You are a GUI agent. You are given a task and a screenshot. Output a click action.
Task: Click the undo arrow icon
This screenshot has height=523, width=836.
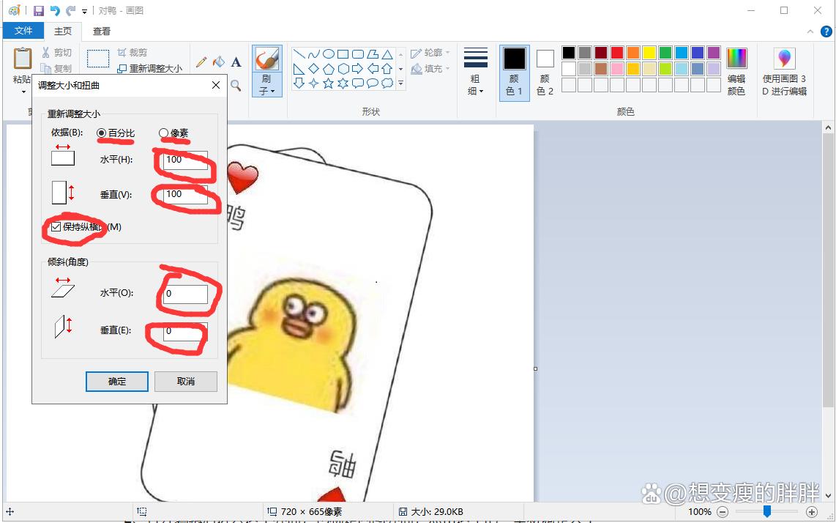point(55,10)
